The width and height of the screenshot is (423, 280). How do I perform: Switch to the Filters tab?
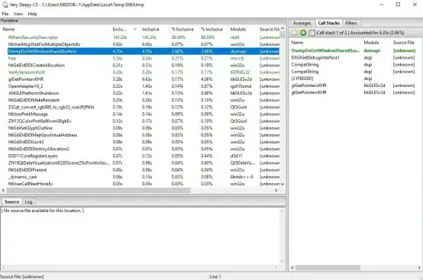[x=351, y=23]
